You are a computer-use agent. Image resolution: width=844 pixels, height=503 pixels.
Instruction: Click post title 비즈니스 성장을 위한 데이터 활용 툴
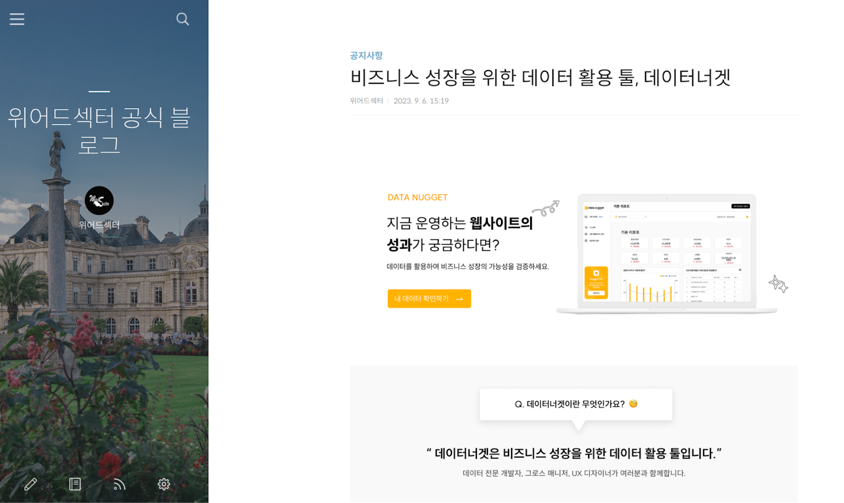point(540,78)
